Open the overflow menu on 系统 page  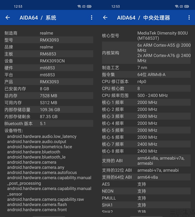click(x=92, y=17)
